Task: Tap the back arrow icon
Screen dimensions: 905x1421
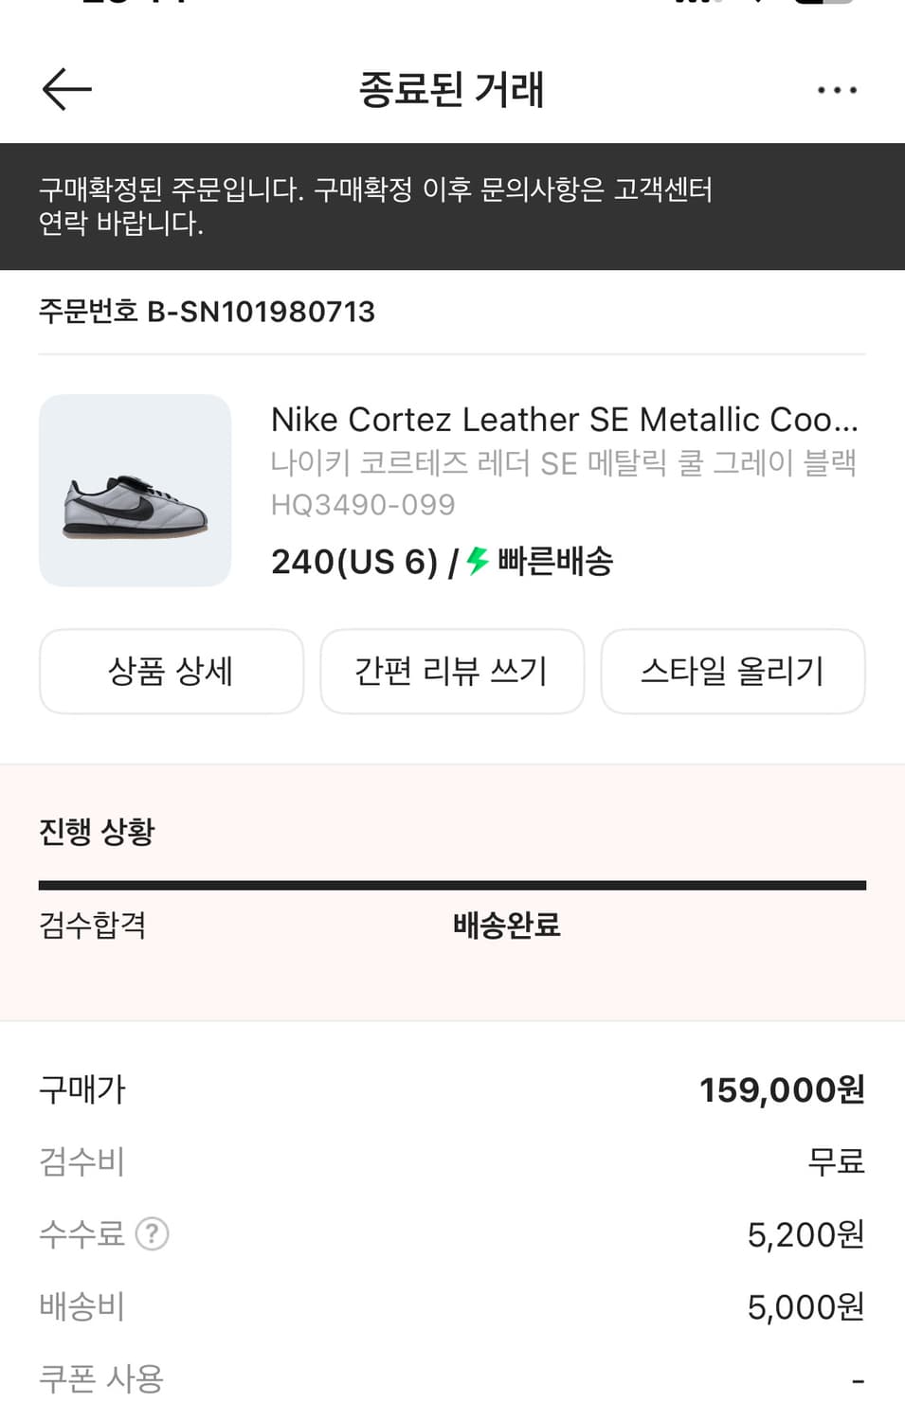Action: pyautogui.click(x=66, y=89)
